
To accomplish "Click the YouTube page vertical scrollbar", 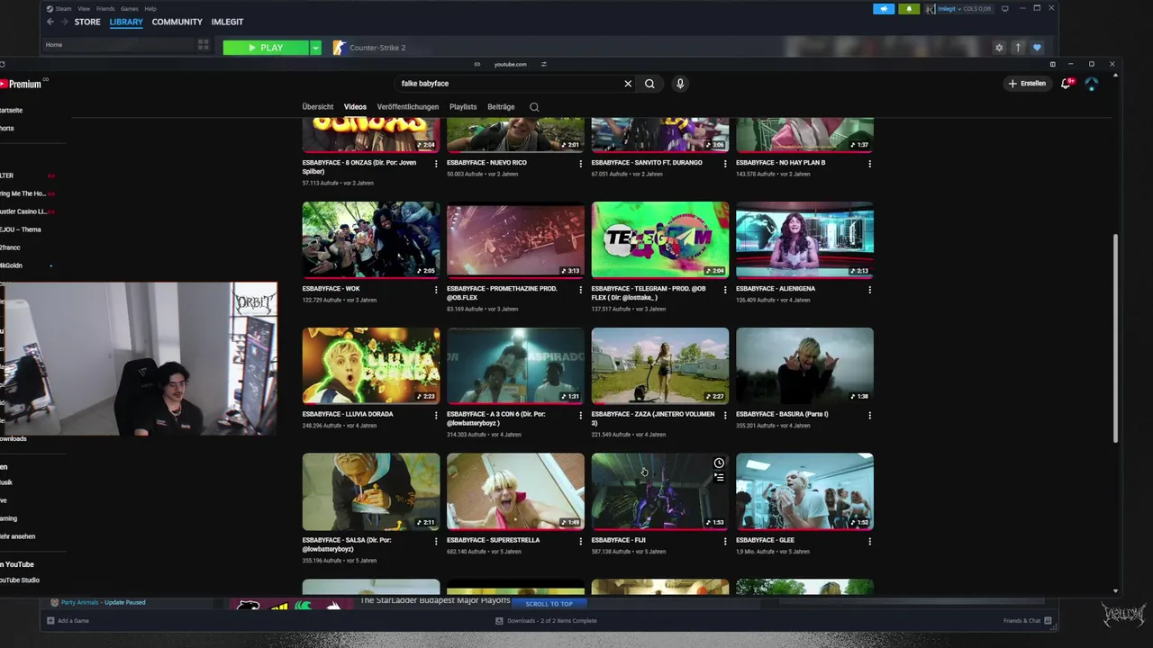I will 1116,337.
